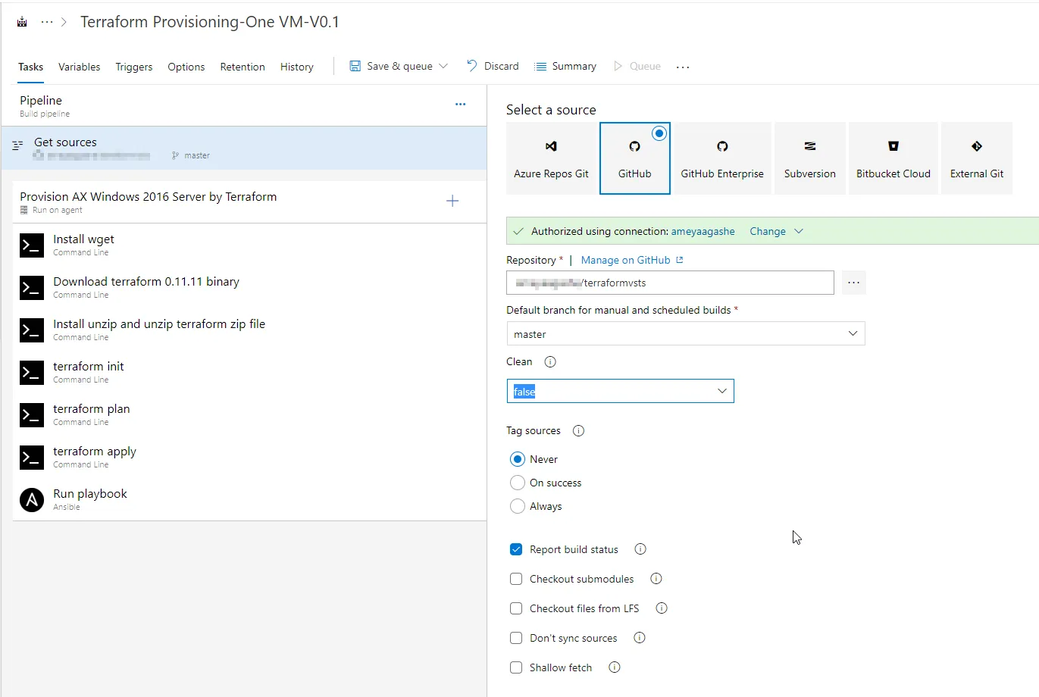Open the project icon in the breadcrumb
The width and height of the screenshot is (1039, 697).
23,22
